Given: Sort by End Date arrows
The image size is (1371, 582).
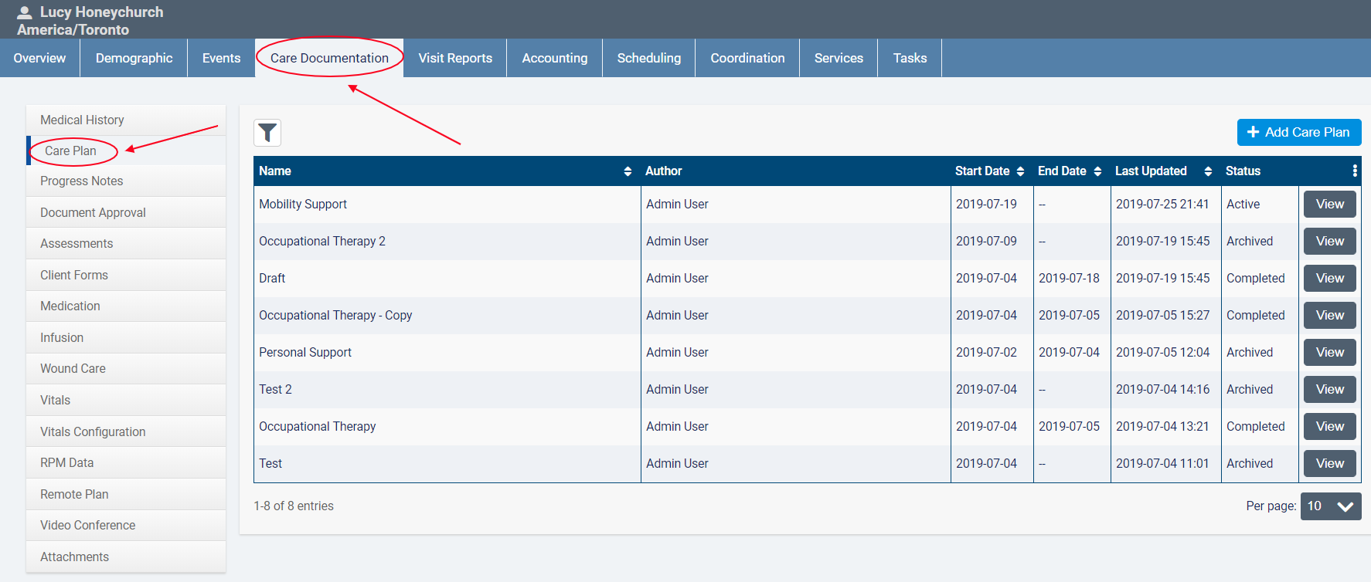Looking at the screenshot, I should [1097, 171].
